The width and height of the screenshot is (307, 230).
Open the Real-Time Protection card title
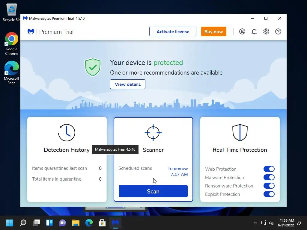point(240,150)
